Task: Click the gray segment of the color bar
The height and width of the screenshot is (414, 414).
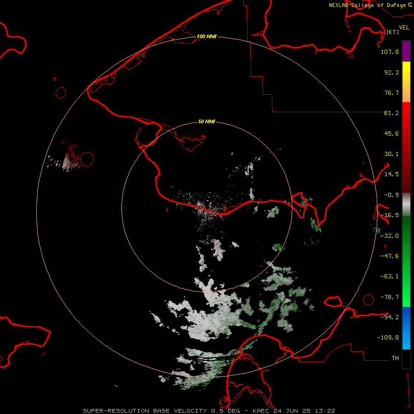Action: coord(406,205)
